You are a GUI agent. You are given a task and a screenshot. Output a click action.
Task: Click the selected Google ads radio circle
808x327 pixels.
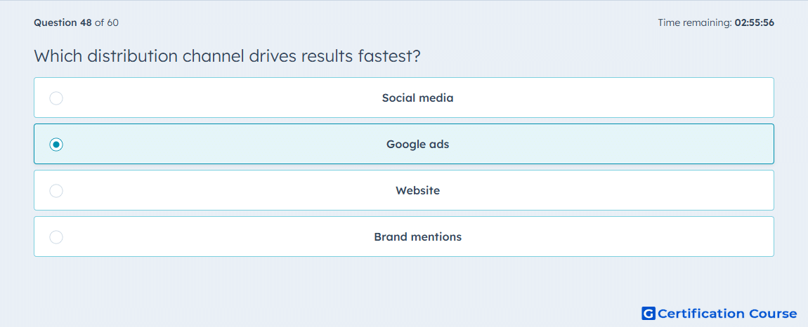pos(56,145)
